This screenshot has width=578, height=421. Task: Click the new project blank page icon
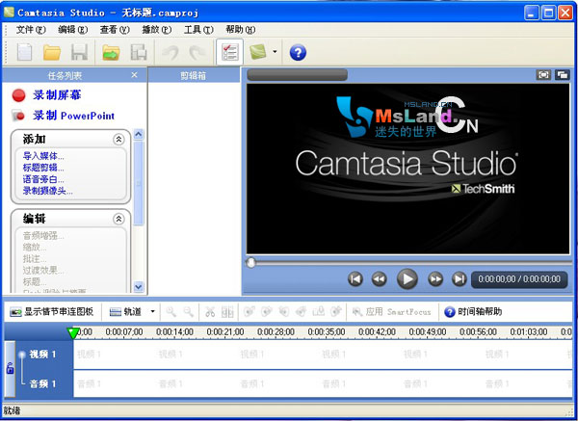pyautogui.click(x=25, y=52)
